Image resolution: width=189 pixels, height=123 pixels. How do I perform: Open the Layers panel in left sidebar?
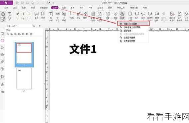[2, 55]
